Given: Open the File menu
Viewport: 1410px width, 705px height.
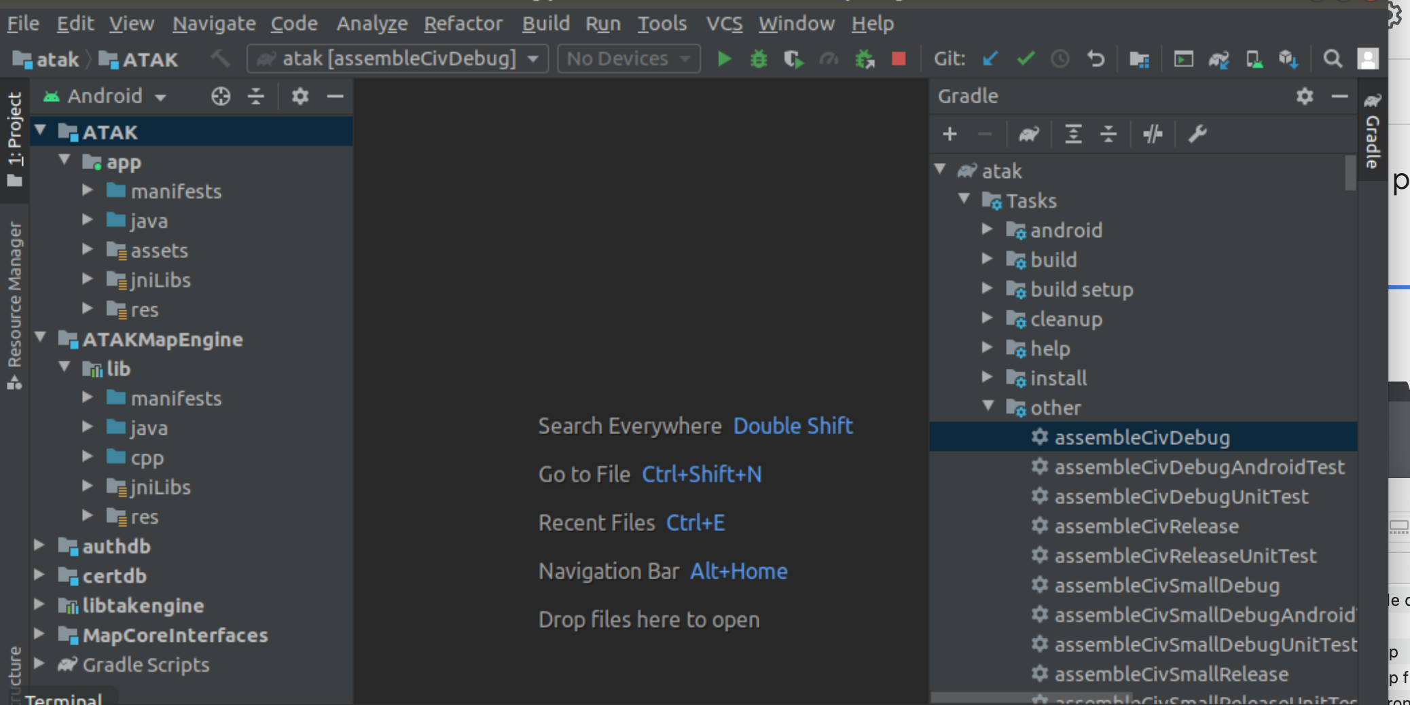Looking at the screenshot, I should [23, 24].
